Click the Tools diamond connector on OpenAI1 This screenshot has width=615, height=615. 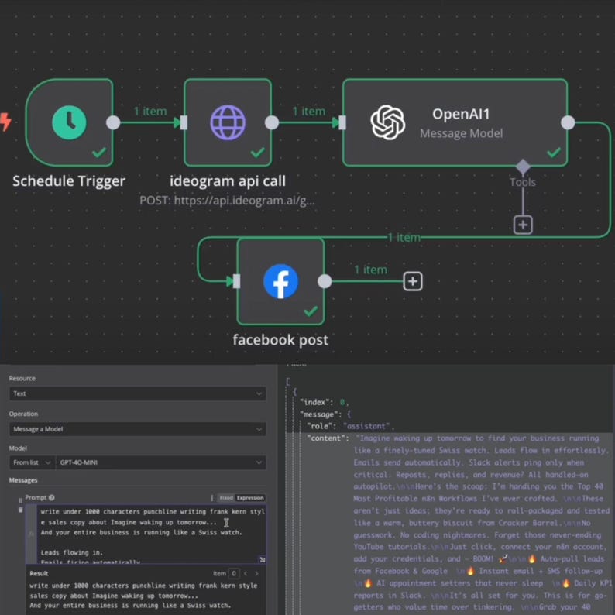[x=523, y=167]
